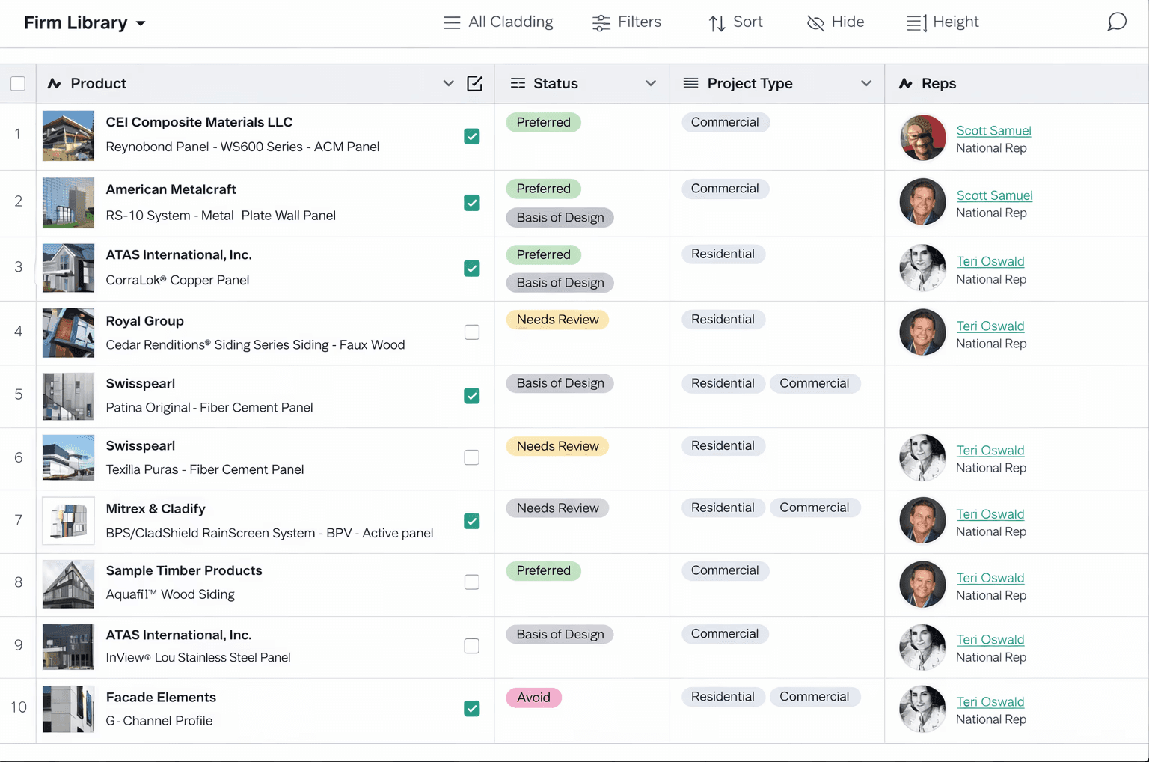This screenshot has width=1149, height=762.
Task: Click 'RS-10 System - Metal Plate Wall Panel' text
Action: click(x=221, y=216)
